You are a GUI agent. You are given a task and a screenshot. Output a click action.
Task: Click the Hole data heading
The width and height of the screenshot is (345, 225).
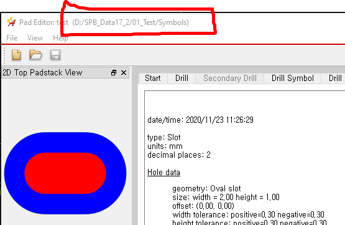pyautogui.click(x=163, y=172)
